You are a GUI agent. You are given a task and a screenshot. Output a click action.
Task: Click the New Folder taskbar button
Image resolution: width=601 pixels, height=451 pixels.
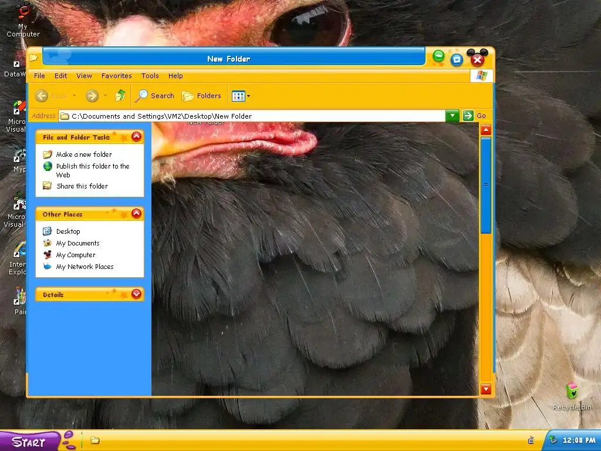tap(95, 440)
